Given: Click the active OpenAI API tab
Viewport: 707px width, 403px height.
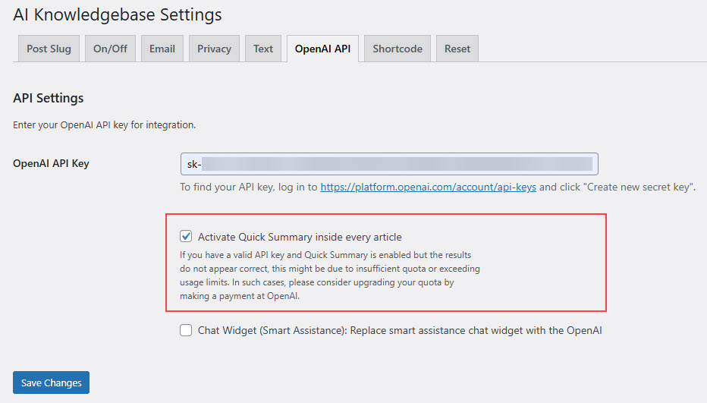Looking at the screenshot, I should pos(322,49).
